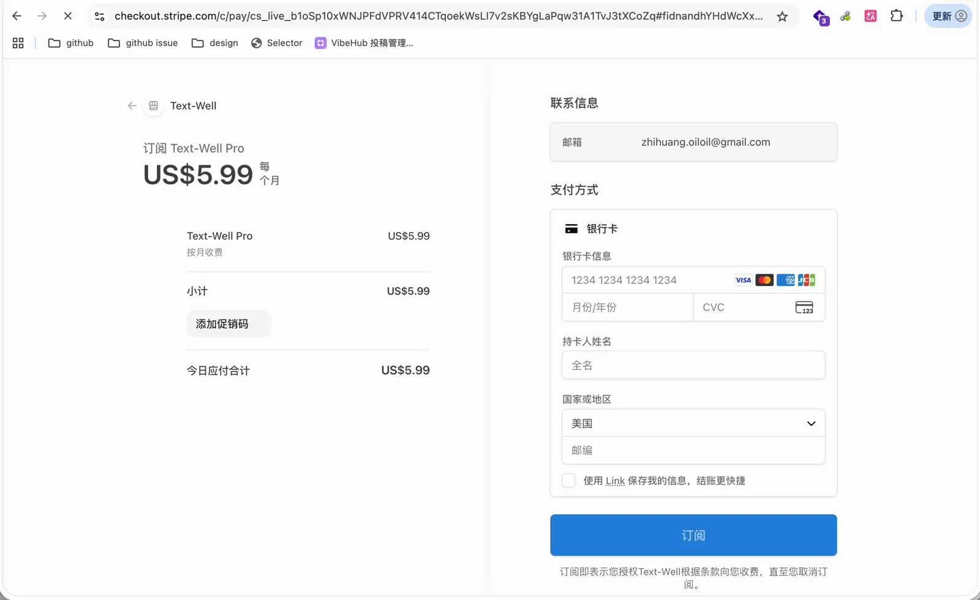Viewport: 980px width, 600px height.
Task: Click the email field showing zhihuang.oiloil@gmail.com
Action: point(693,142)
